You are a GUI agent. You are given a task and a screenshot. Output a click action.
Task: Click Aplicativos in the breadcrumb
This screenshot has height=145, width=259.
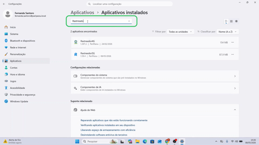[82, 12]
